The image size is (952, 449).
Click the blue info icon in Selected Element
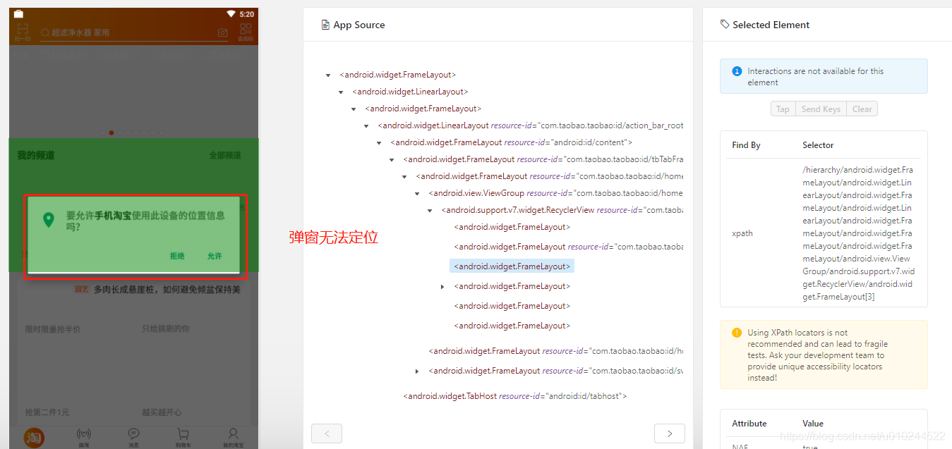[x=737, y=71]
